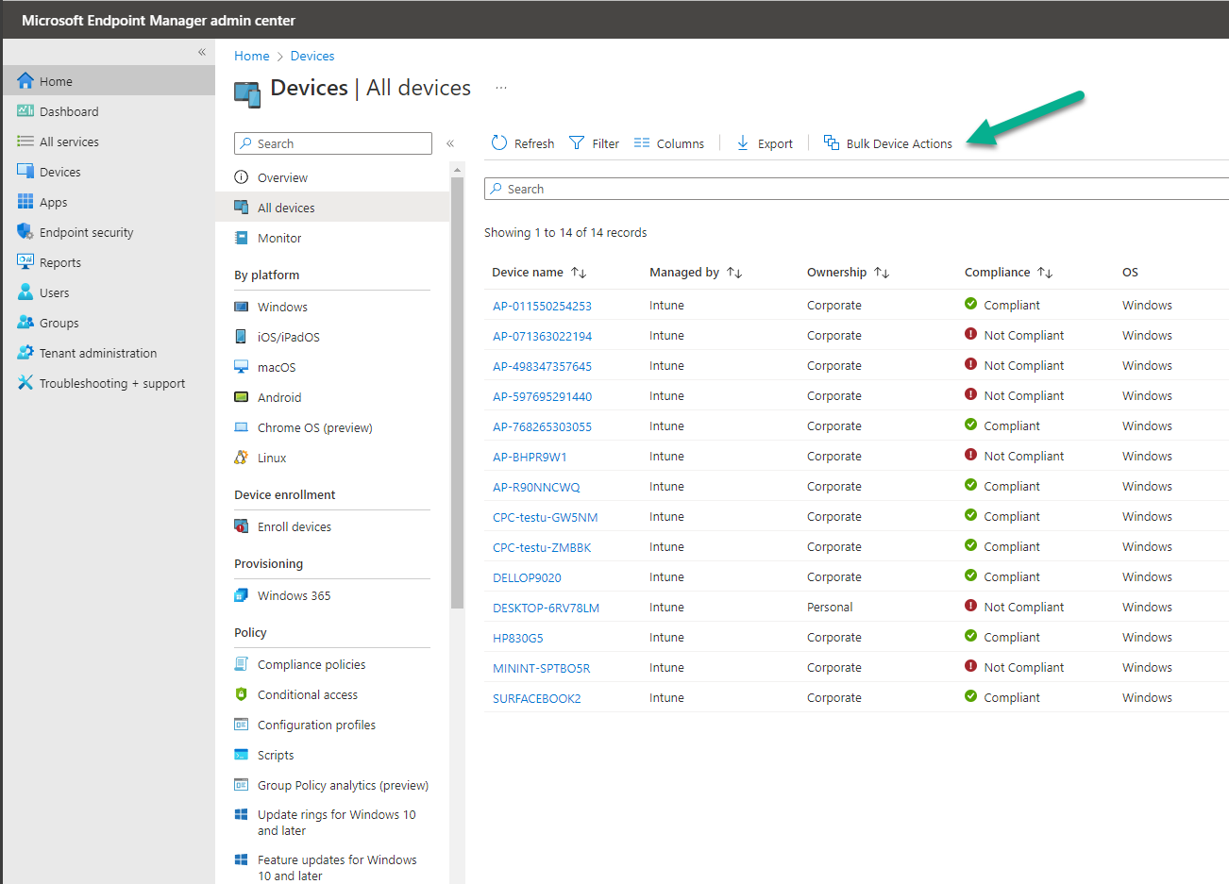
Task: Click the Filter funnel icon
Action: coord(577,143)
